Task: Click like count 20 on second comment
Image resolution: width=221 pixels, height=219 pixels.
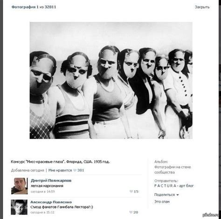Action: pos(136,212)
